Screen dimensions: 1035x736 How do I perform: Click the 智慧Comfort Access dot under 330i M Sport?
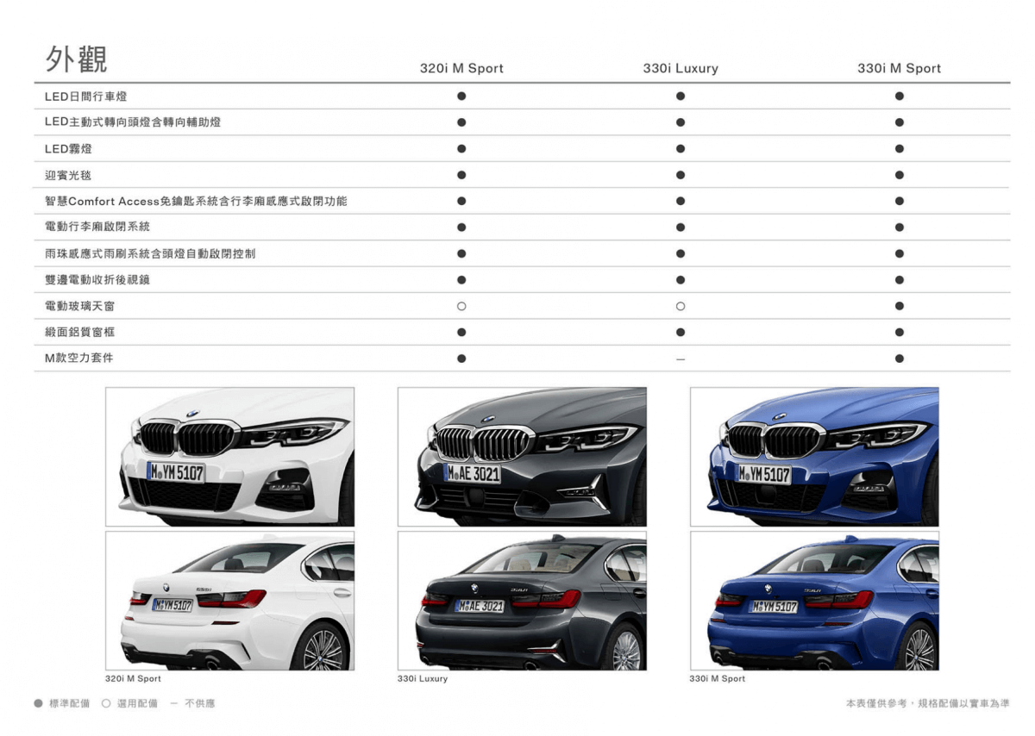pyautogui.click(x=900, y=202)
